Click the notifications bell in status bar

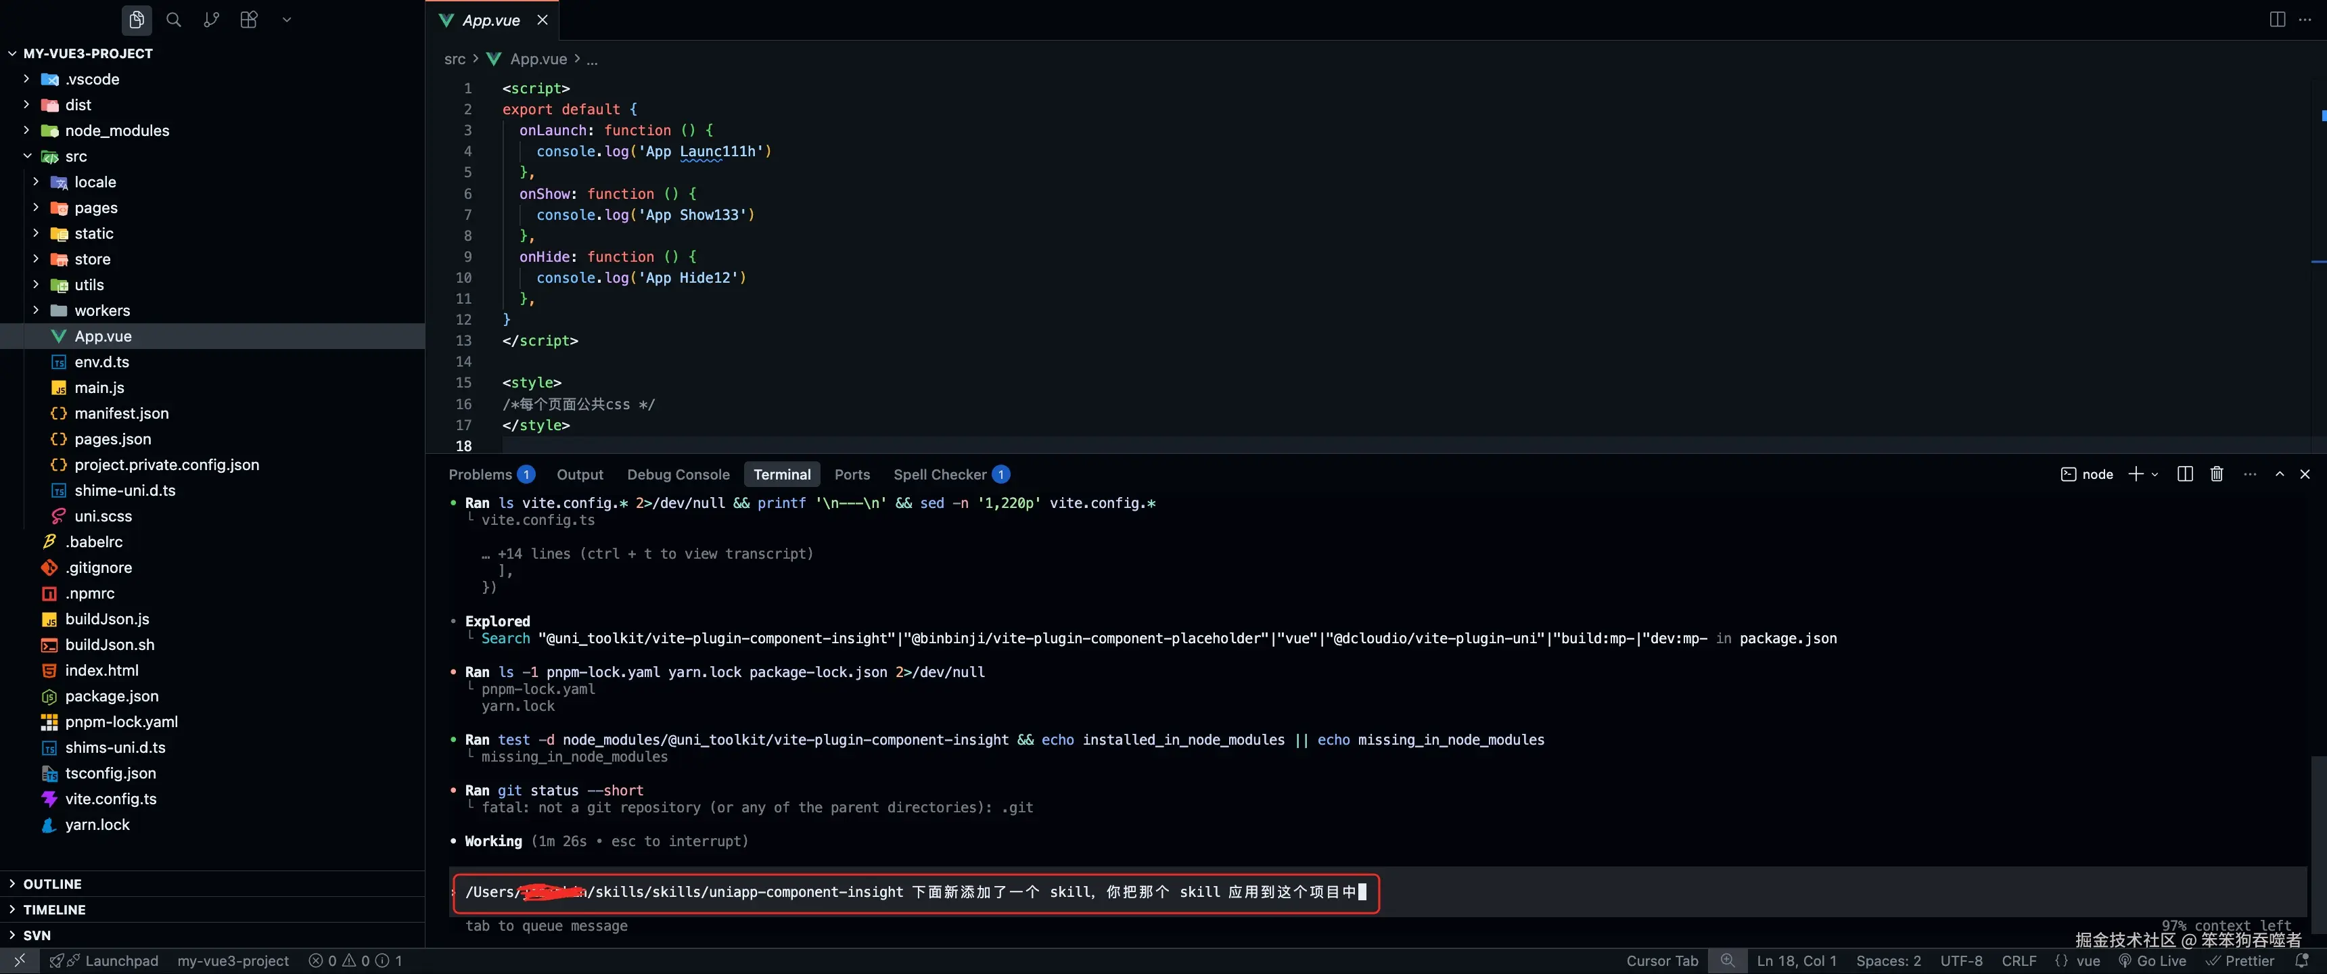point(2302,960)
